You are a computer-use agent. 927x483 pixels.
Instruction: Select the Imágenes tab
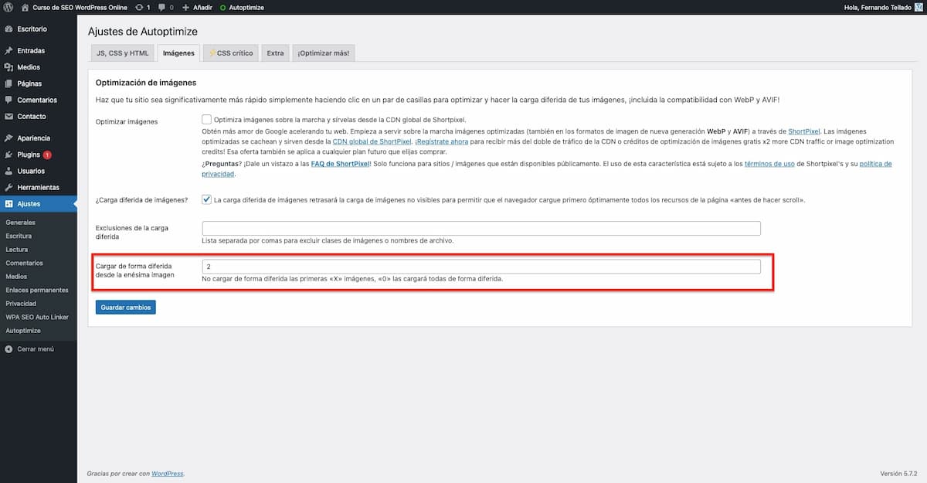(178, 53)
